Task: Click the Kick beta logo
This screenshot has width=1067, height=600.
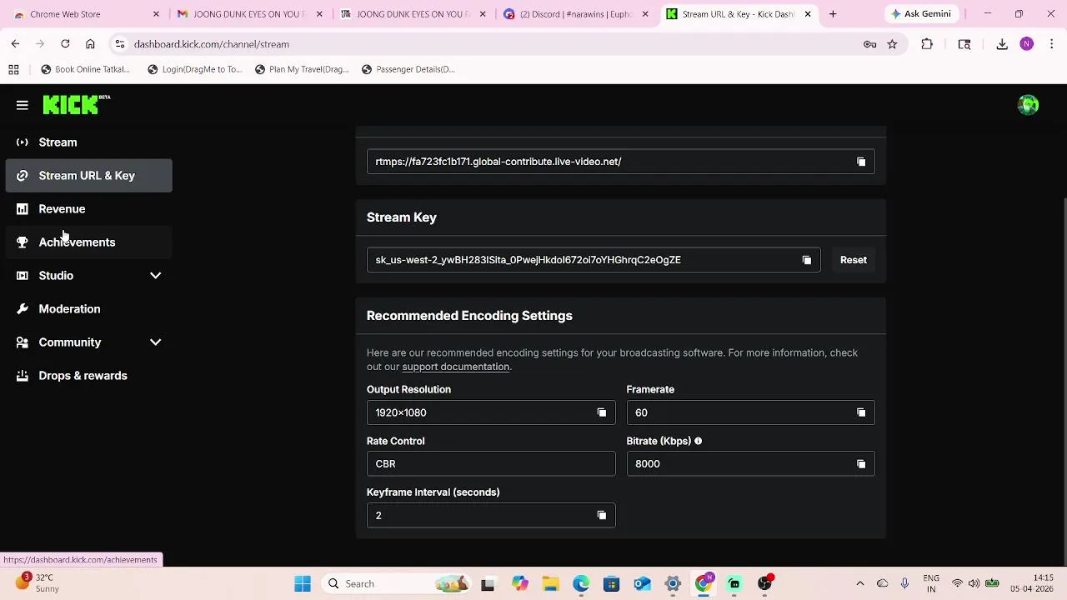Action: (x=77, y=104)
